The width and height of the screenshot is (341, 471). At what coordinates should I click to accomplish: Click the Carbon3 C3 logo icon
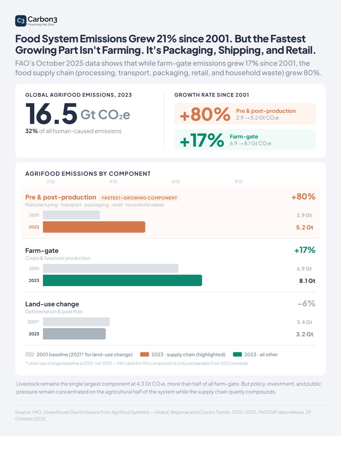click(21, 21)
